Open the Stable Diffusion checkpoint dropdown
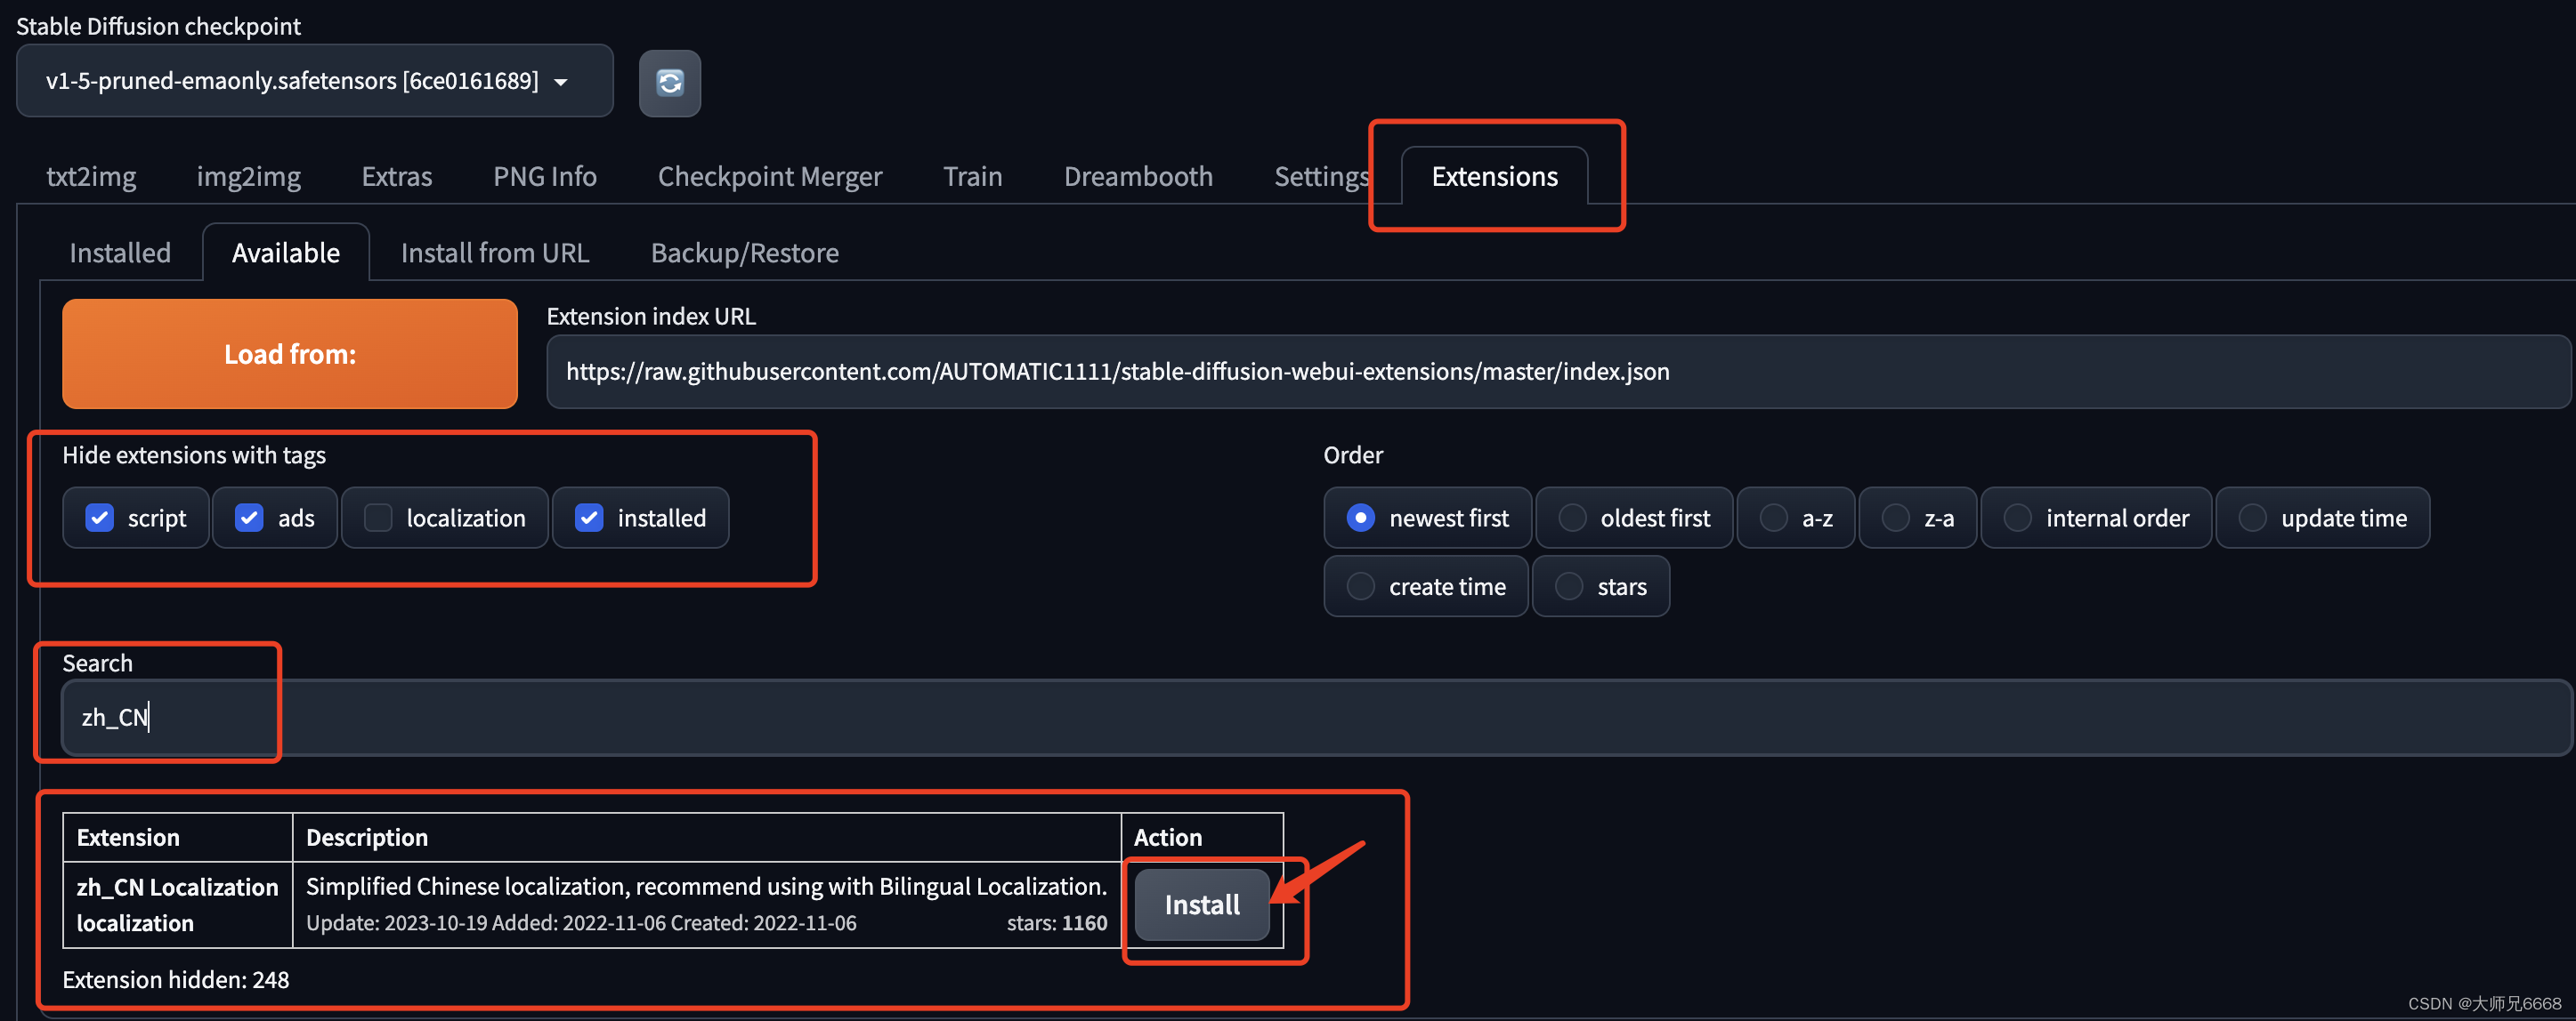Image resolution: width=2576 pixels, height=1021 pixels. tap(314, 81)
